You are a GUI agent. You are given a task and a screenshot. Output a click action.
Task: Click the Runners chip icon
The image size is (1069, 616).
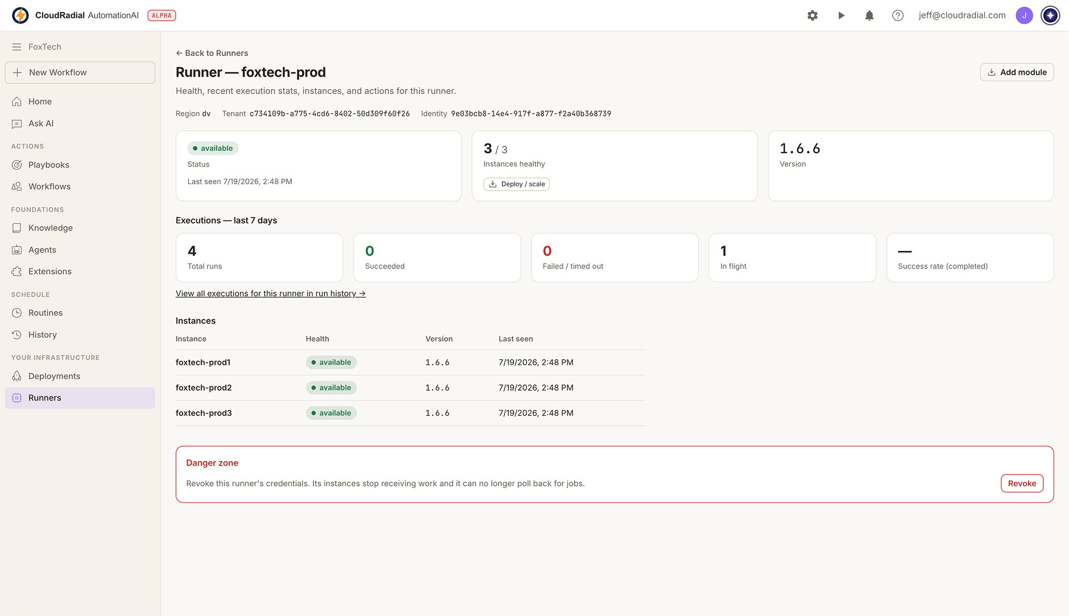[x=17, y=398]
